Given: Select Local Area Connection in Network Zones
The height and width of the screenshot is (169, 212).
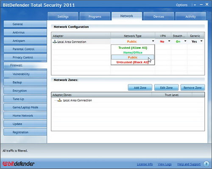Looking at the screenshot, I should point(77,100).
